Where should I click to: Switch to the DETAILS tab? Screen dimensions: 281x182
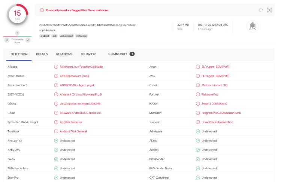pyautogui.click(x=42, y=54)
